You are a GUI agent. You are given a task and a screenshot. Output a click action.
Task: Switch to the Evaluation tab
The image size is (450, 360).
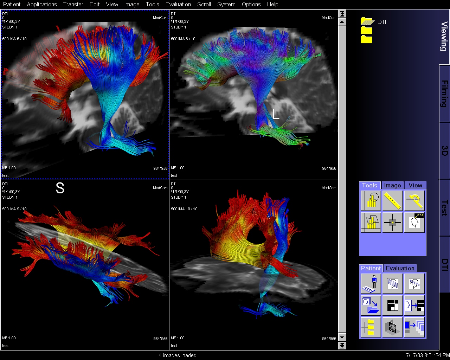click(400, 268)
